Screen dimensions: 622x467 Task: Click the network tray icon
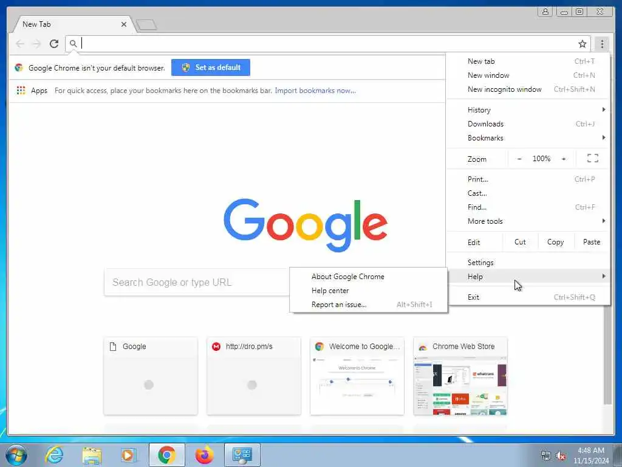pos(546,455)
